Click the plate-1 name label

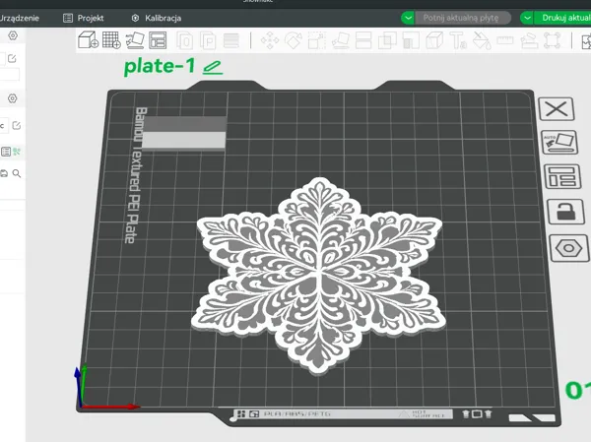[x=160, y=66]
